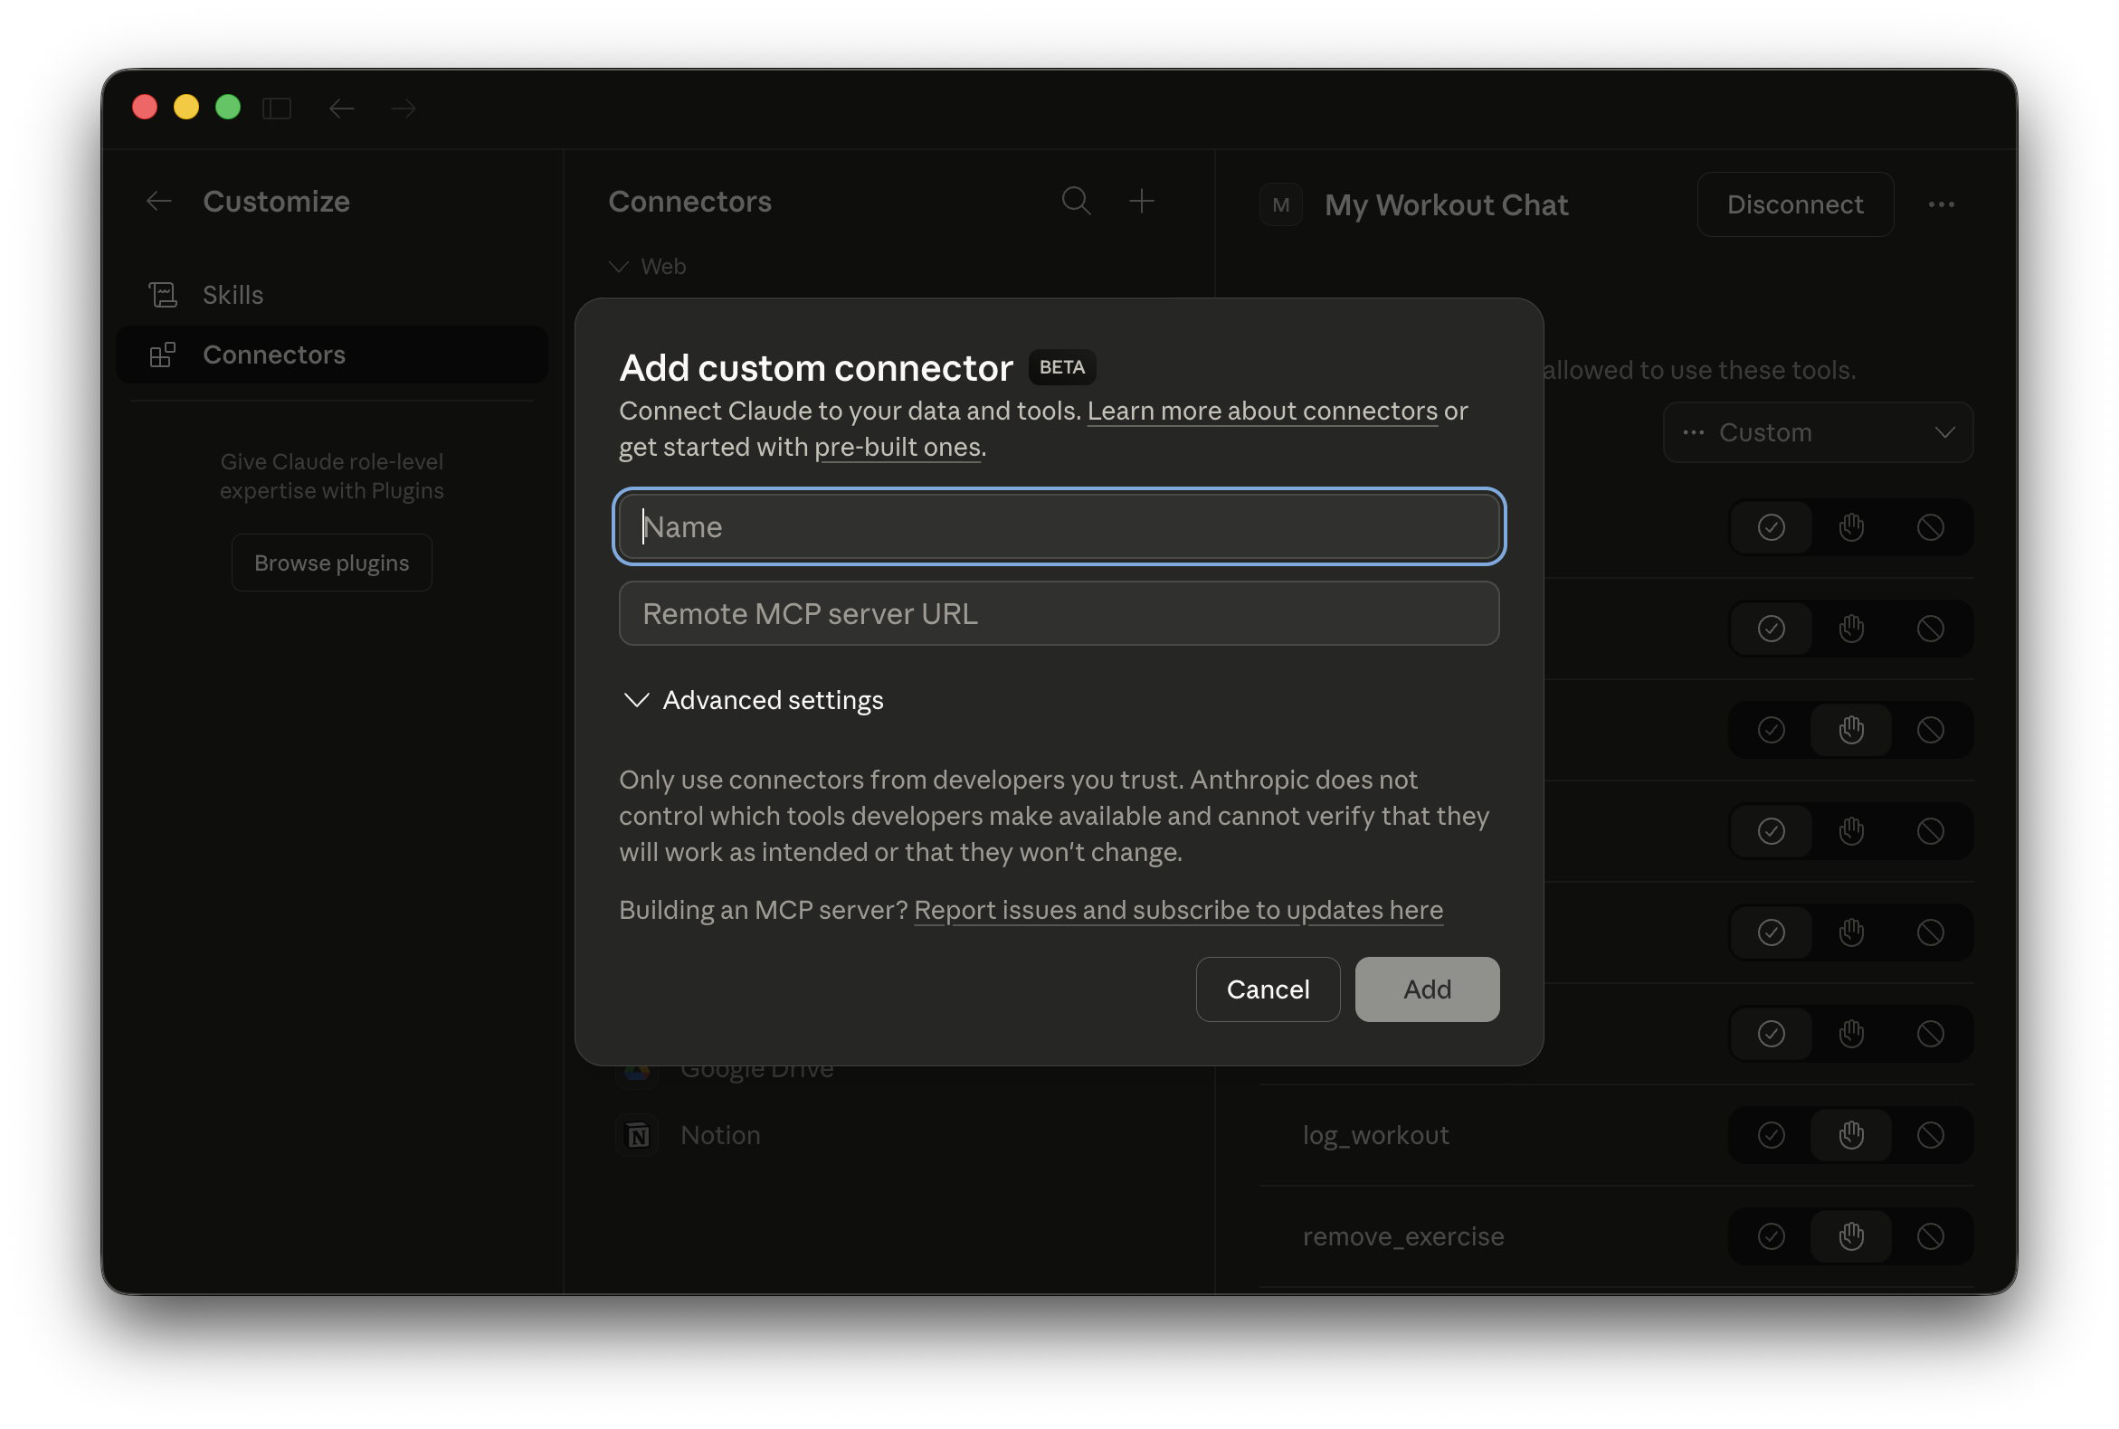Click the Remote MCP server URL field
The height and width of the screenshot is (1429, 2119).
(1059, 613)
